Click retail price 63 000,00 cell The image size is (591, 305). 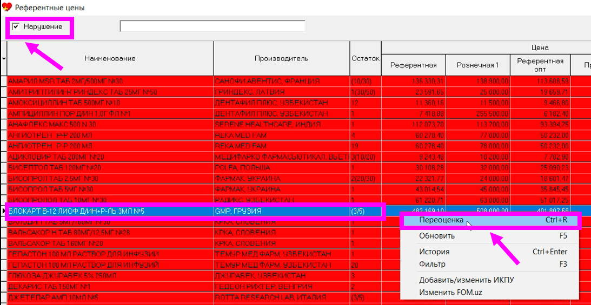pos(478,200)
